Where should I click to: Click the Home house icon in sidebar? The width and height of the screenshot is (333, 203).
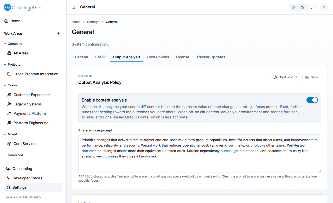click(6, 21)
